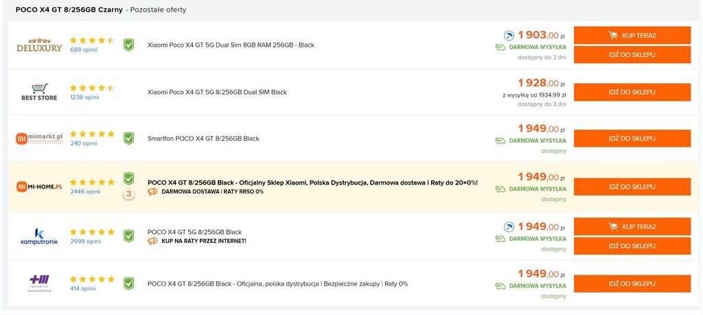The height and width of the screenshot is (315, 703).
Task: Go to mimarkt.pl shop via IDŹ DO SKLEPU
Action: [x=632, y=139]
